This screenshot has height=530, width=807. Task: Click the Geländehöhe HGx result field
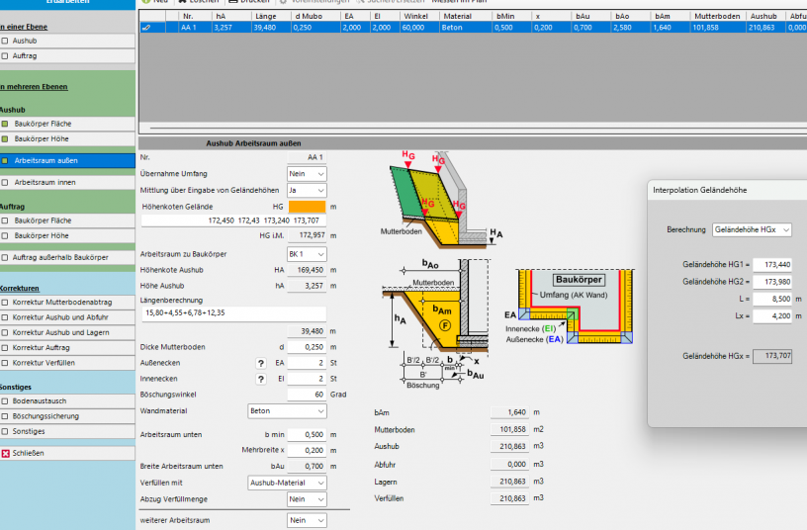click(x=772, y=356)
